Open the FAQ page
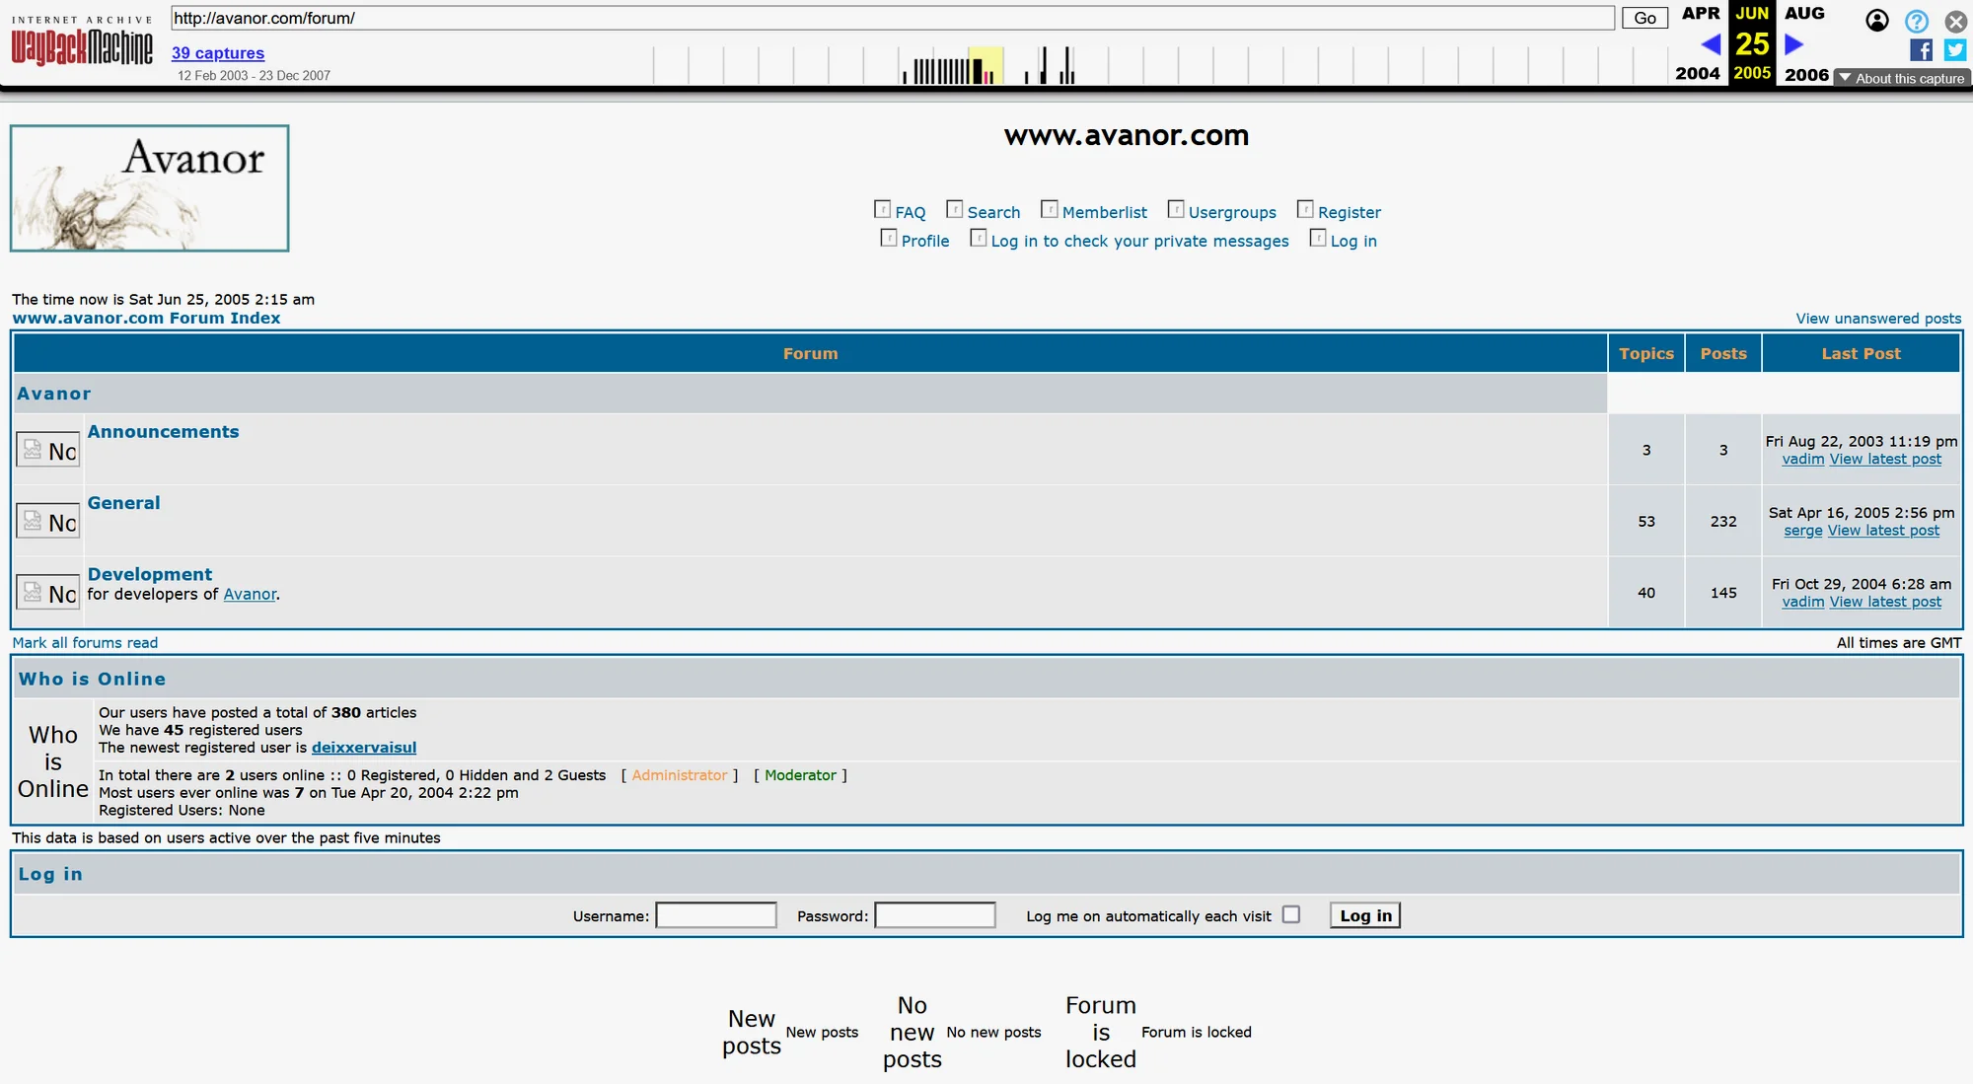 911,212
